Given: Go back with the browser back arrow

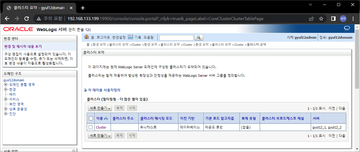Looking at the screenshot, I should 7,19.
